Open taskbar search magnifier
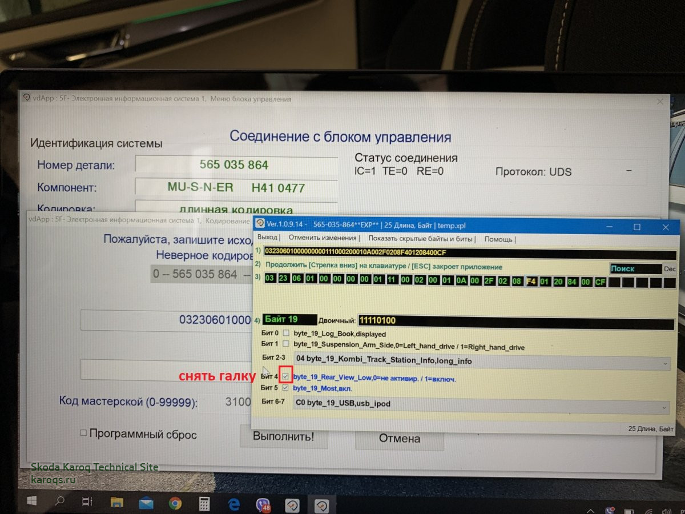685x514 pixels. (59, 502)
